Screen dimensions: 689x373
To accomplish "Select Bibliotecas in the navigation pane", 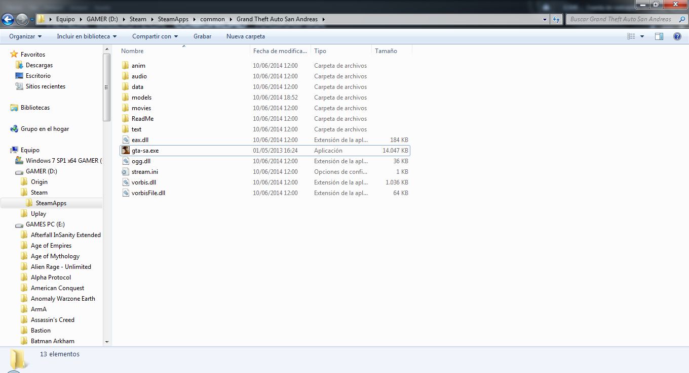I will (35, 108).
